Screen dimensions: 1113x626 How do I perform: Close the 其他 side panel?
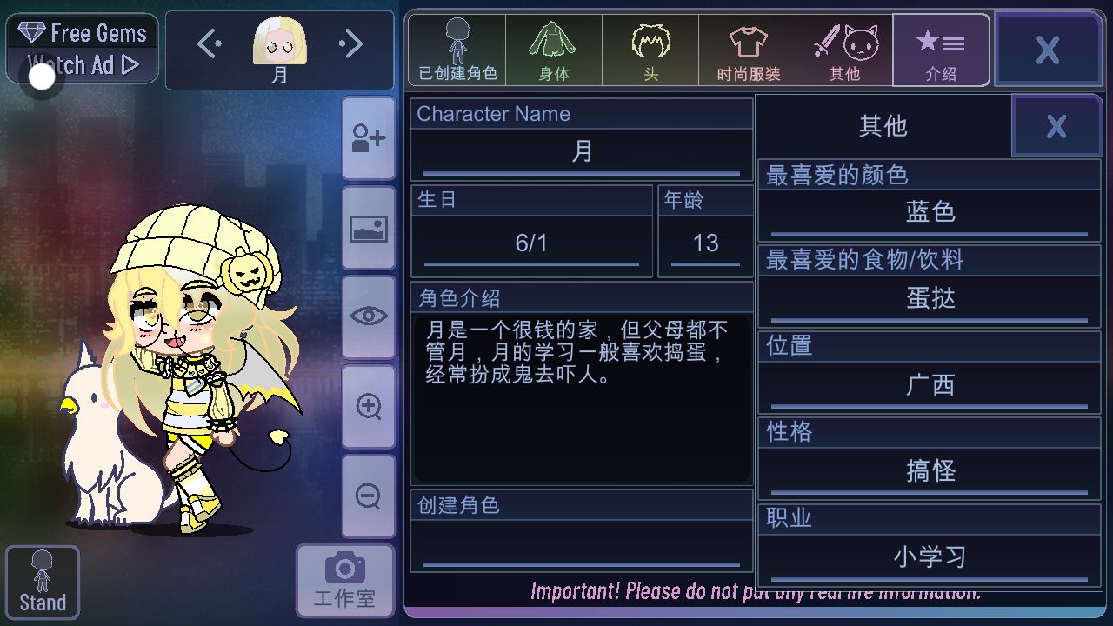[1056, 126]
